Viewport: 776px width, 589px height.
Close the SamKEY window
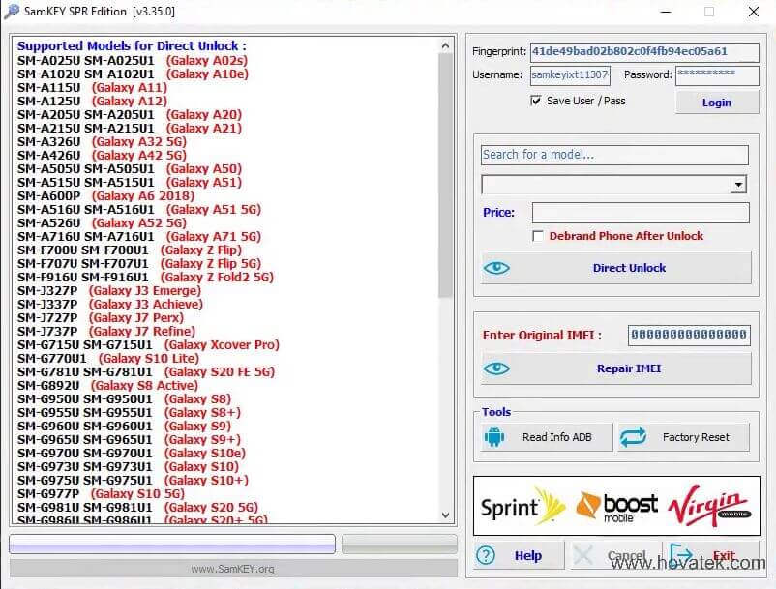[753, 12]
